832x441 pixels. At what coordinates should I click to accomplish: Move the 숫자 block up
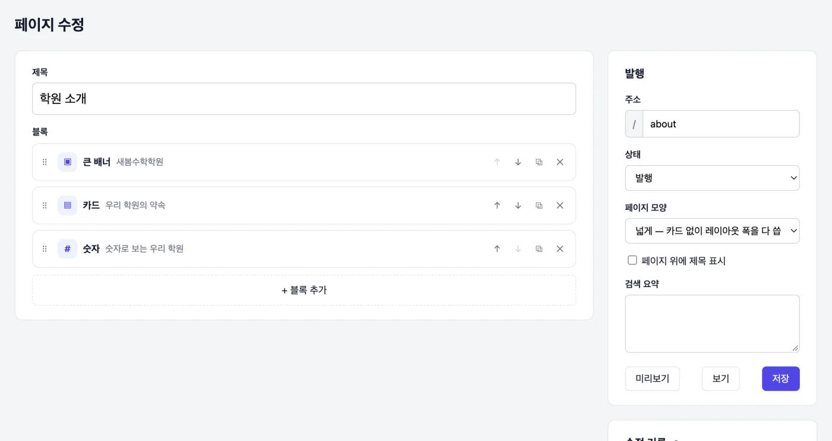point(497,249)
